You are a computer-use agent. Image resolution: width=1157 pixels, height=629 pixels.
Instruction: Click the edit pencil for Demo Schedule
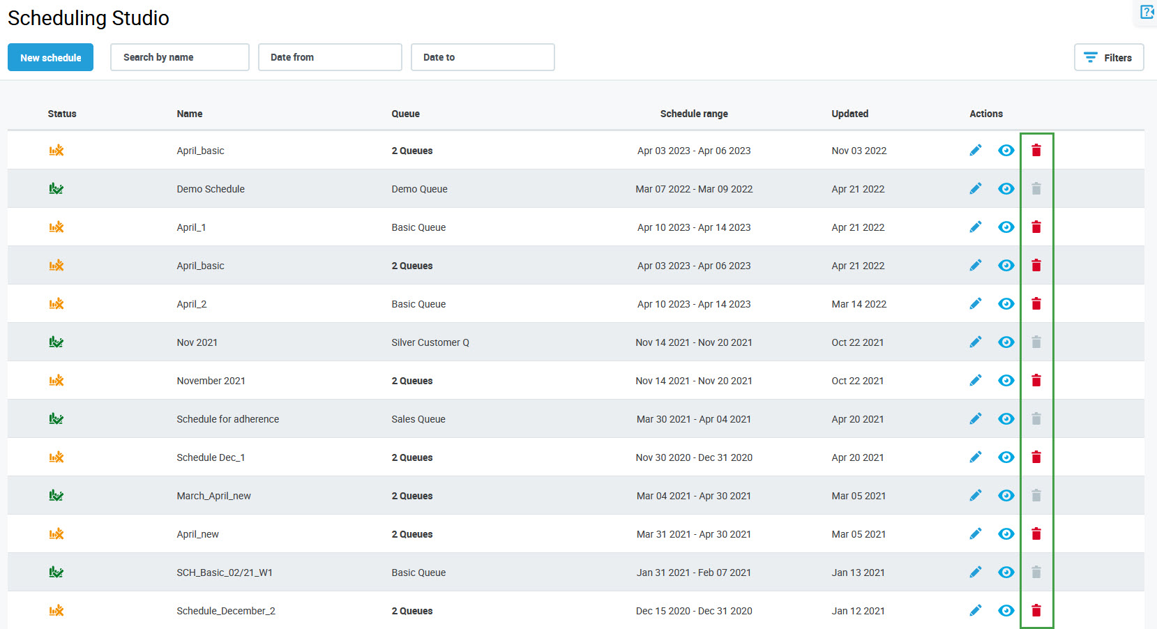(975, 188)
